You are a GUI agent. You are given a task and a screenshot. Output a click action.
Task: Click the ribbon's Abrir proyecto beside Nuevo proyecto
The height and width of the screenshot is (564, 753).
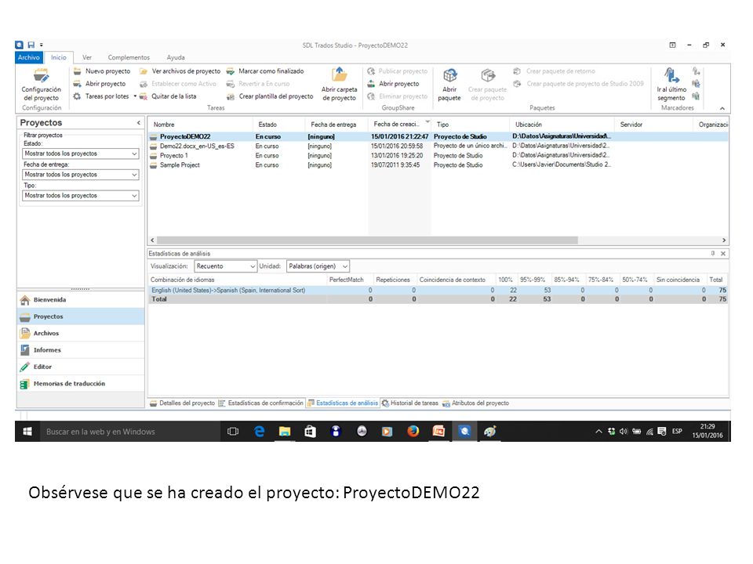tap(100, 84)
